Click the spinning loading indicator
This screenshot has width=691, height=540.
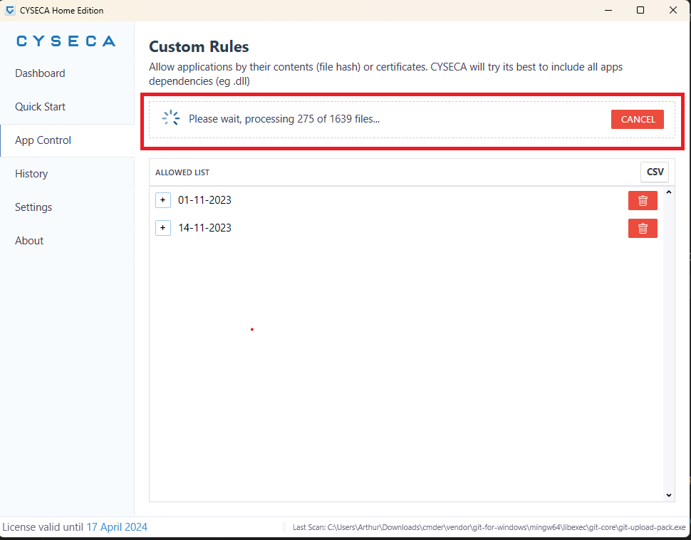coord(171,118)
